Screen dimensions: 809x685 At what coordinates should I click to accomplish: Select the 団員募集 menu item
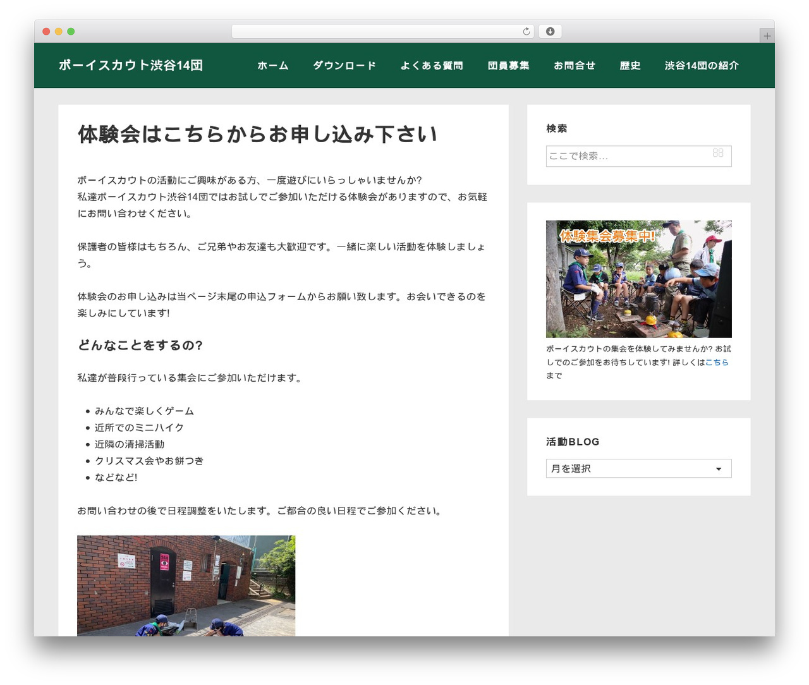[509, 66]
